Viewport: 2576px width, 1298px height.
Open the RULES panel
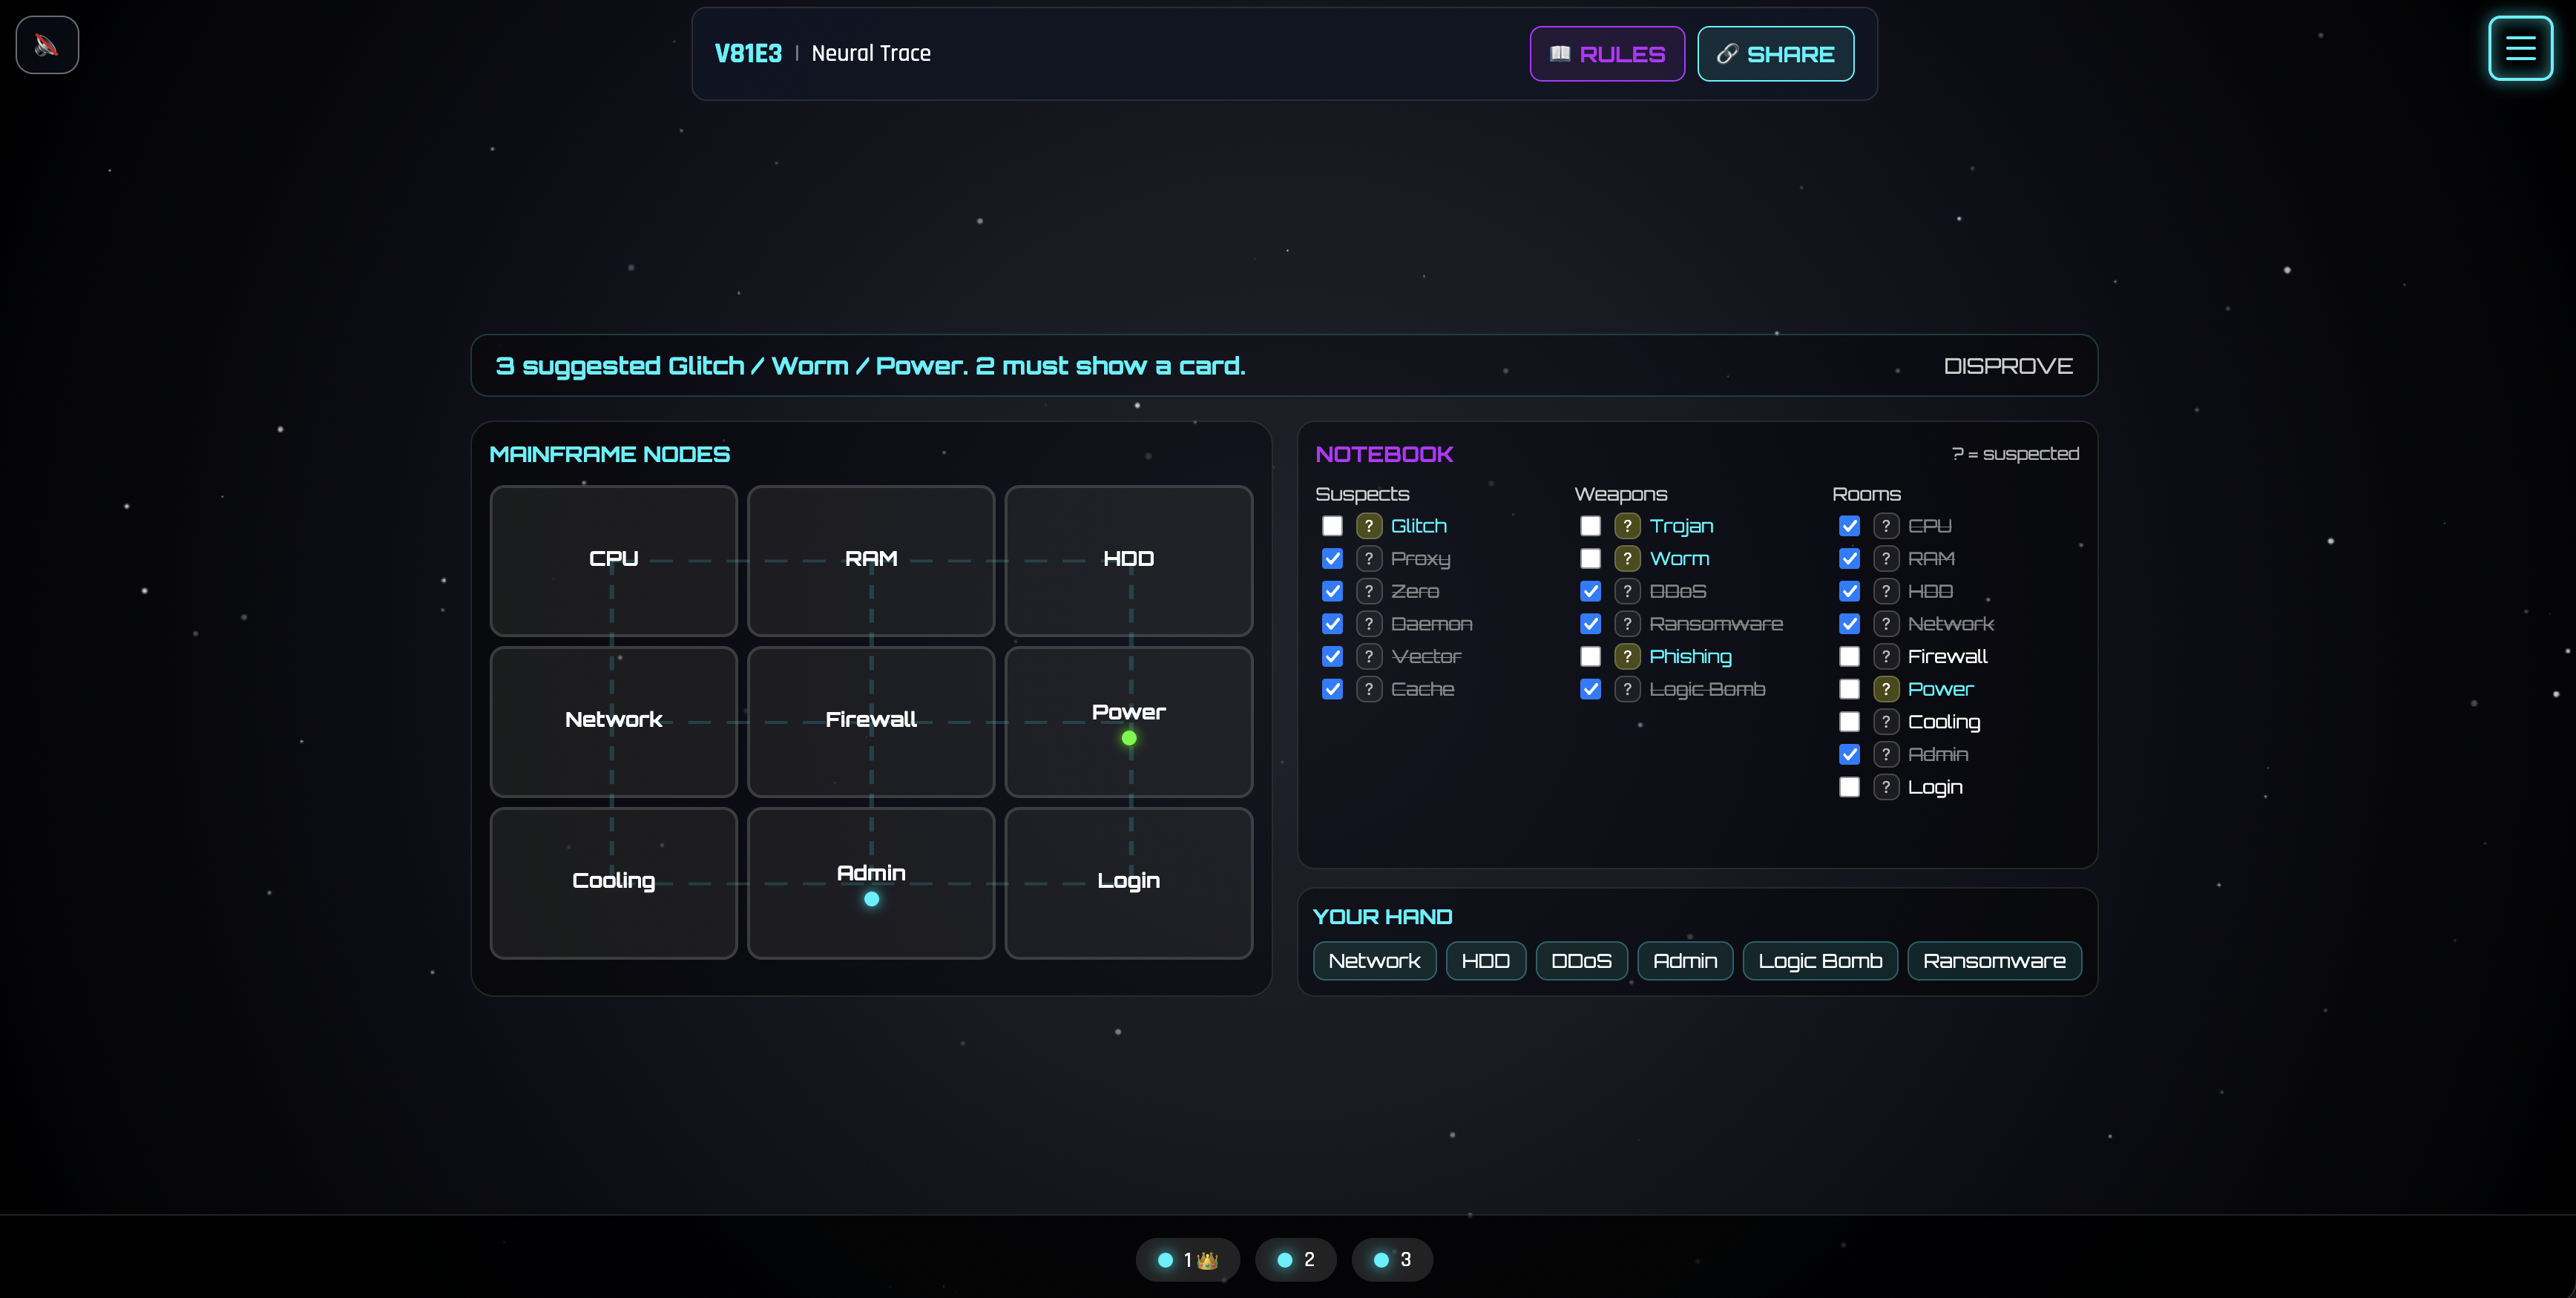[x=1606, y=54]
